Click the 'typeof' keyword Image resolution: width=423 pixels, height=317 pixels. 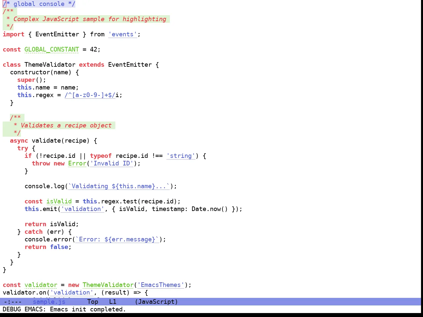101,156
